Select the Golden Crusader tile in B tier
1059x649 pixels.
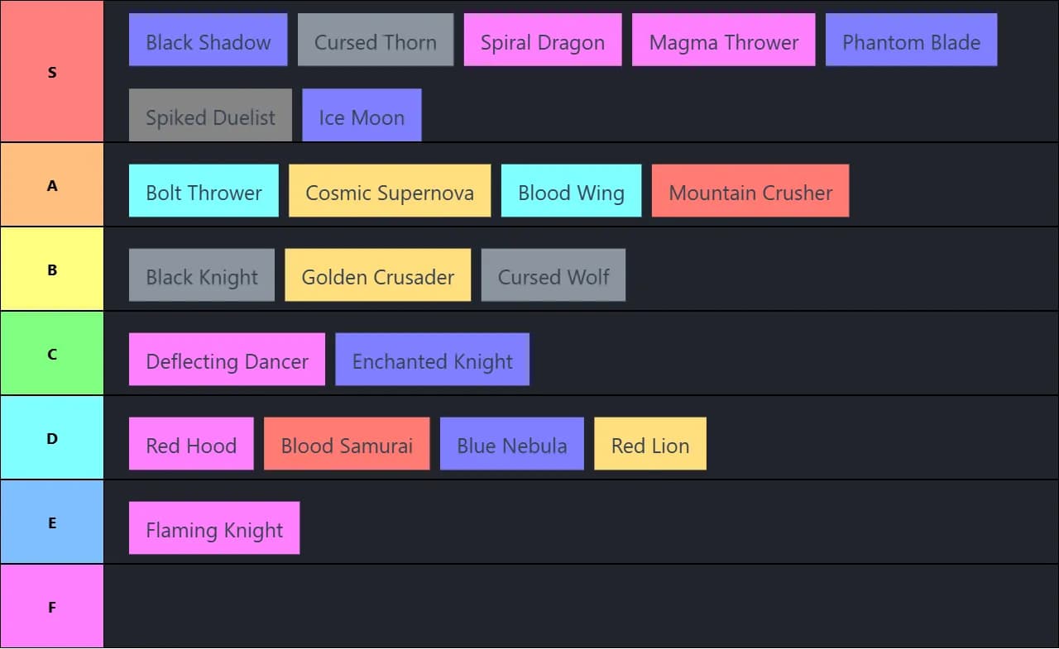(377, 275)
